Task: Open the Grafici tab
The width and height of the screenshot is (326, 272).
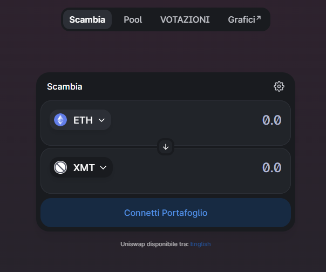Action: [x=241, y=19]
